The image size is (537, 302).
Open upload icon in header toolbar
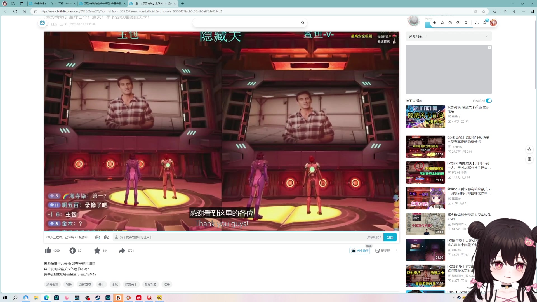(x=477, y=23)
